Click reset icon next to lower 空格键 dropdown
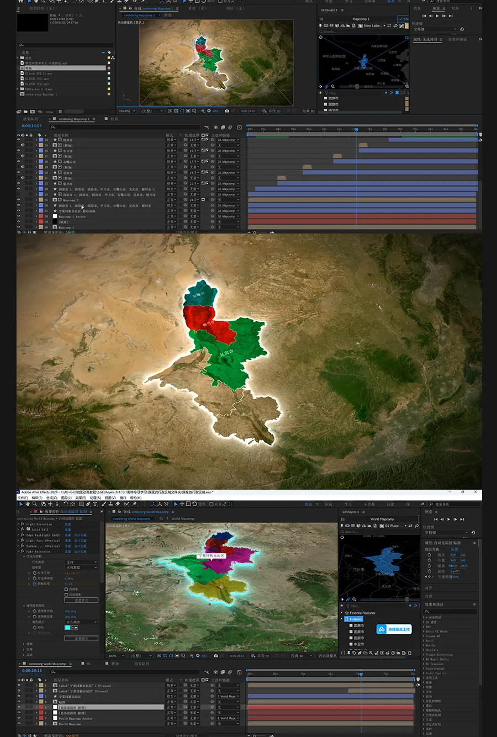 (473, 533)
